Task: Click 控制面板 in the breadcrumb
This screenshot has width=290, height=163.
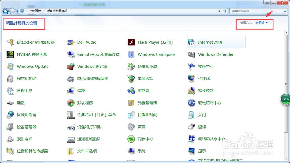Action: [35, 11]
